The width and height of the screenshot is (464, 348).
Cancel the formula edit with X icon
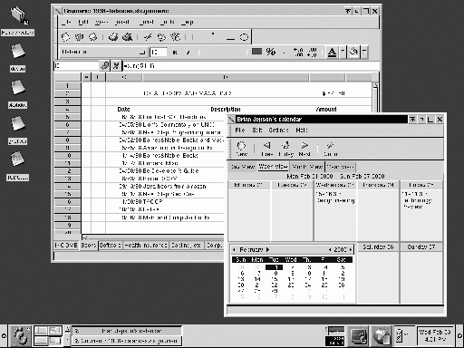(116, 65)
